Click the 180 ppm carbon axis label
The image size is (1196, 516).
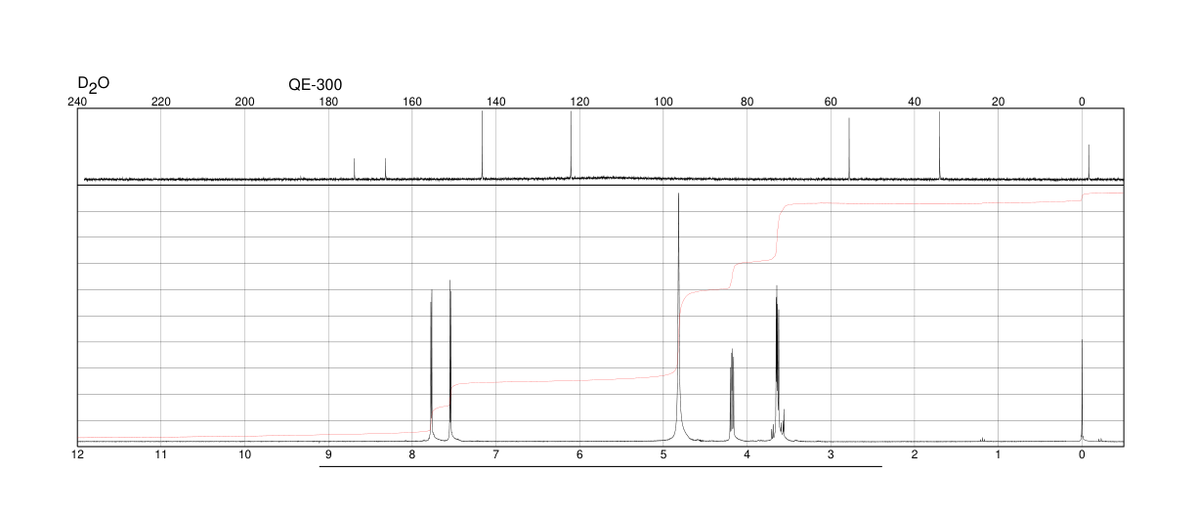tap(328, 102)
